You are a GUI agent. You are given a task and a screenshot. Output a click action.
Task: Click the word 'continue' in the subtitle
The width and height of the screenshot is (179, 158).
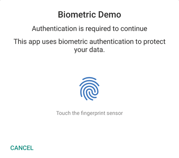point(134,29)
